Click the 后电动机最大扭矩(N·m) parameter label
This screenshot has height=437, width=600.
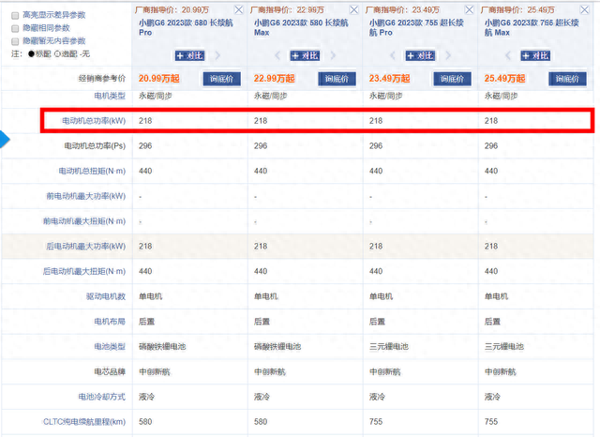tap(84, 271)
